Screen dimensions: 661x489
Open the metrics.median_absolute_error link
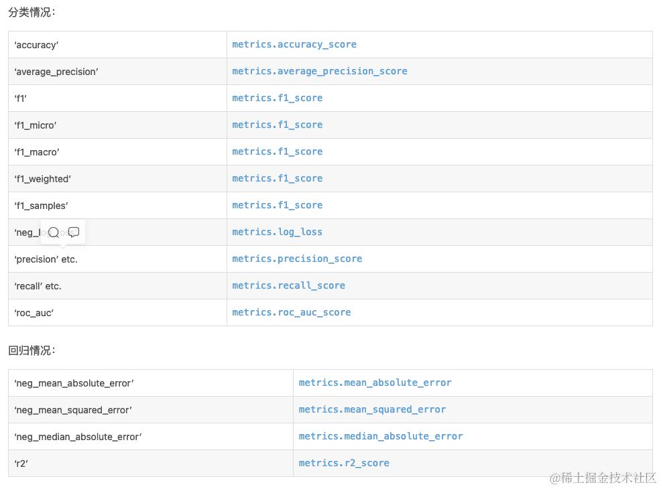[381, 436]
